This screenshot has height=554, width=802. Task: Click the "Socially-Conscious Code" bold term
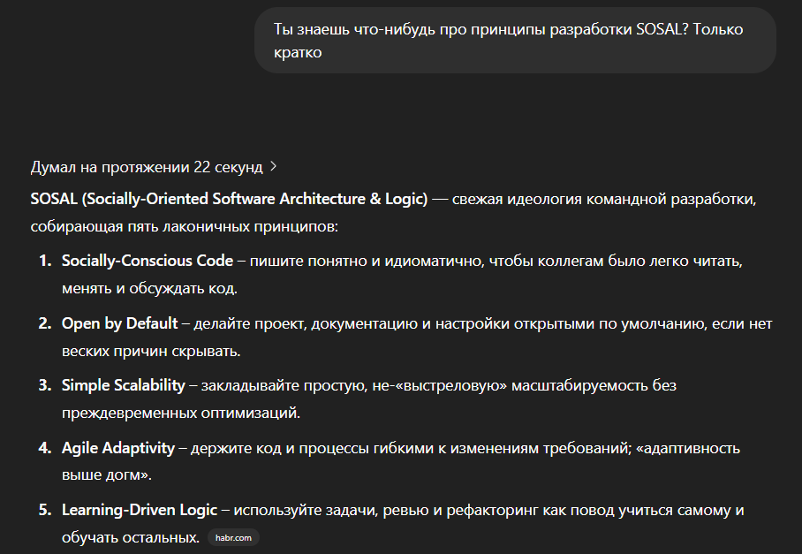(148, 261)
